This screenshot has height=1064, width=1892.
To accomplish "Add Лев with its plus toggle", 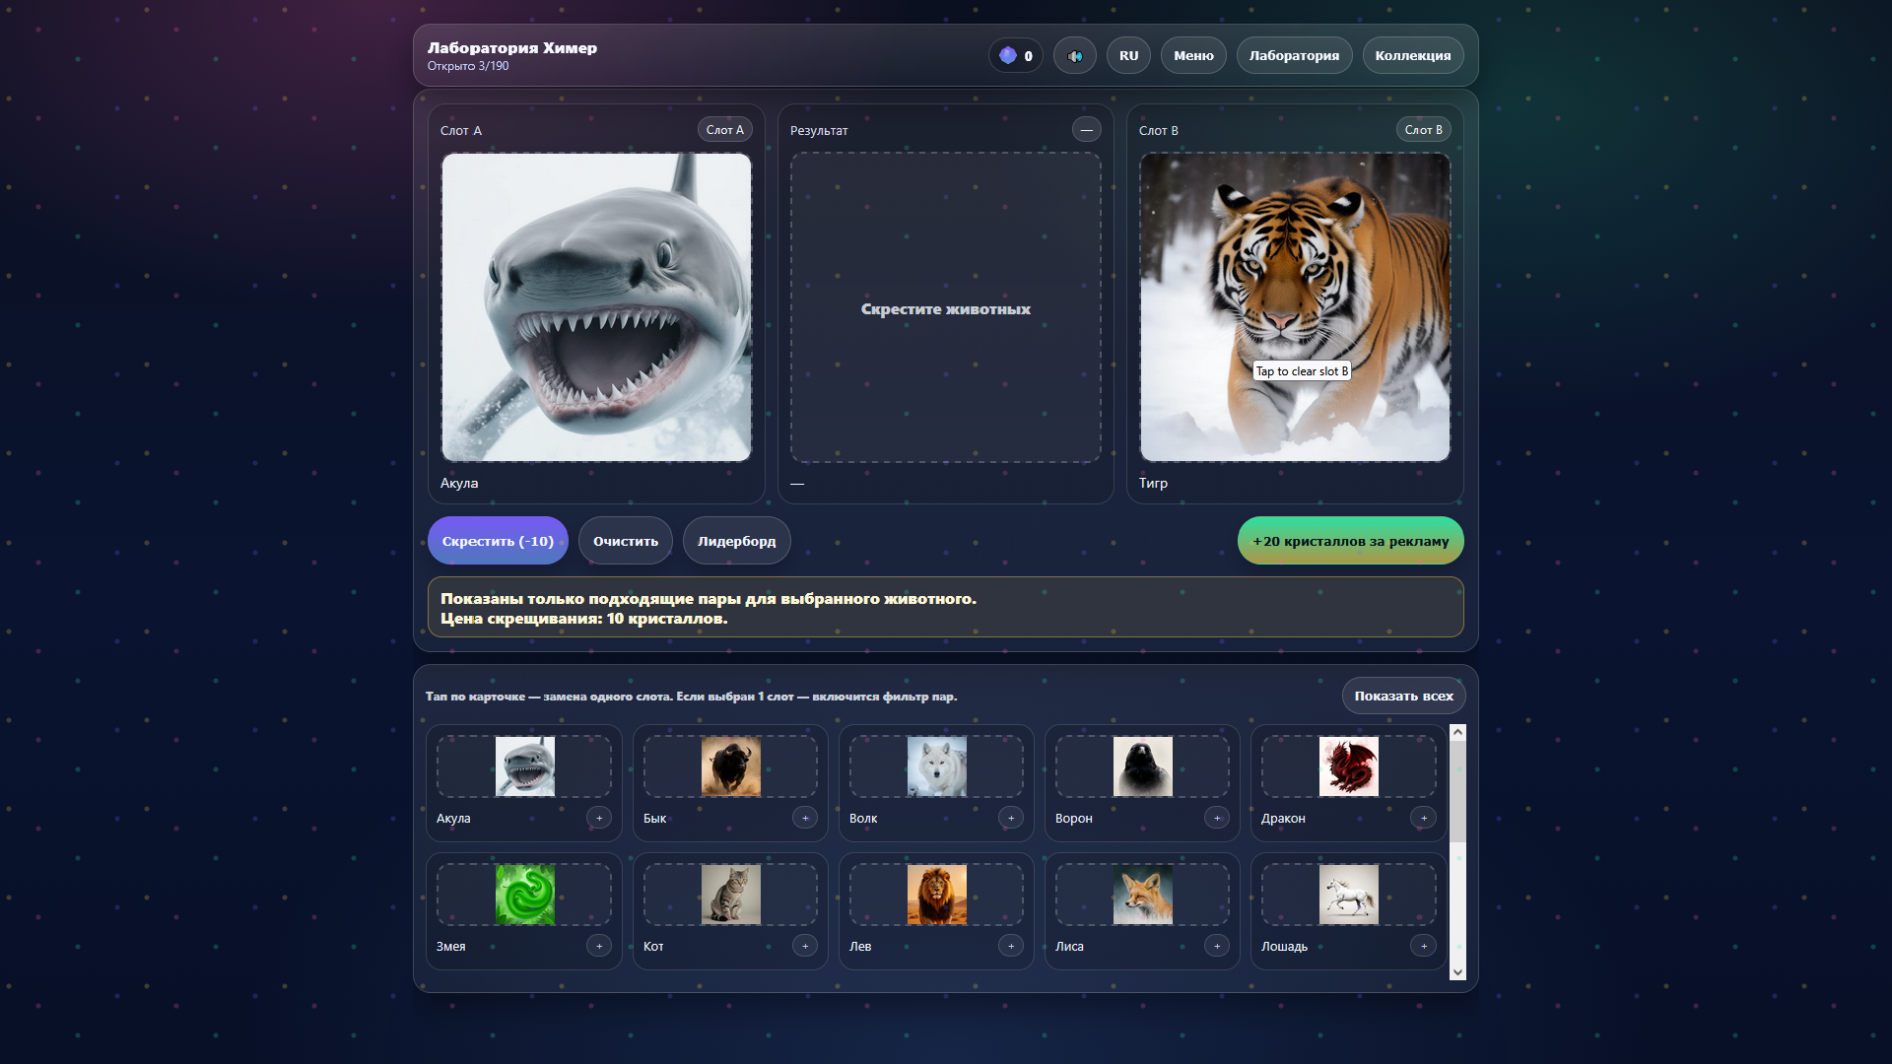I will [1011, 946].
